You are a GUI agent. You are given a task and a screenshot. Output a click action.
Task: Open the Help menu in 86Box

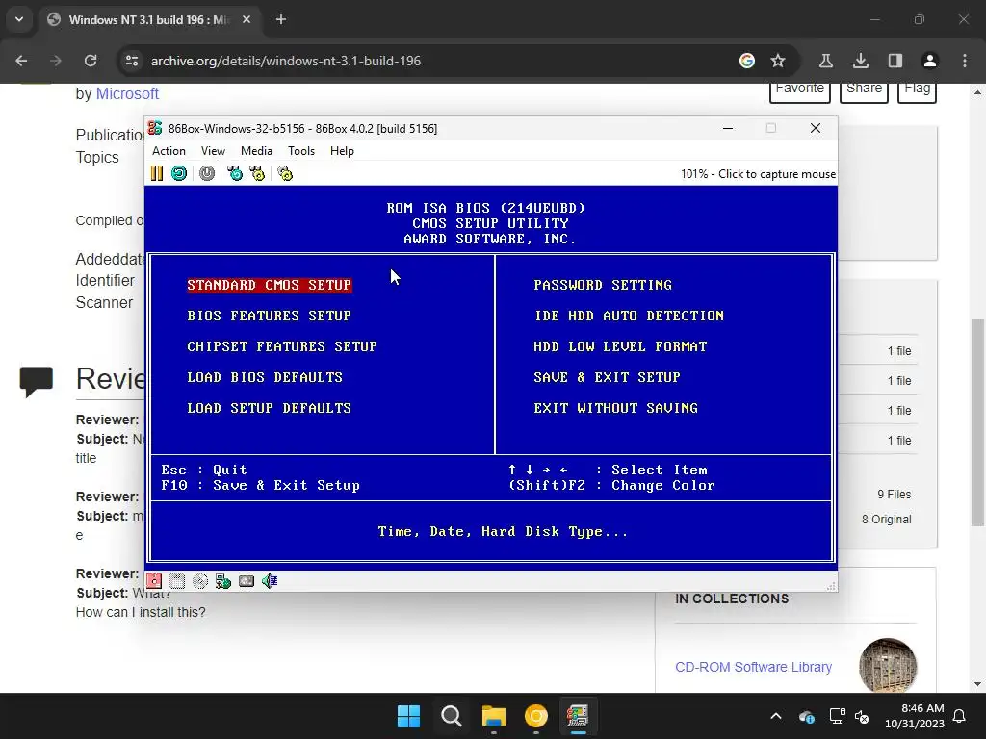[342, 151]
